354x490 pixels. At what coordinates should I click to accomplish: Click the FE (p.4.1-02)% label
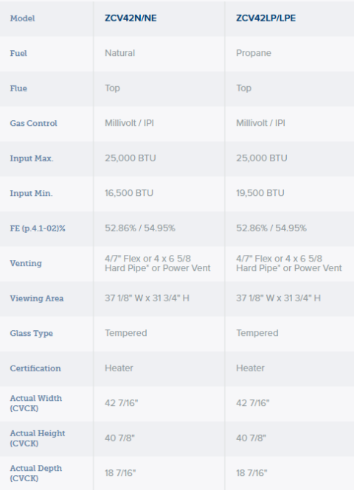coord(38,228)
